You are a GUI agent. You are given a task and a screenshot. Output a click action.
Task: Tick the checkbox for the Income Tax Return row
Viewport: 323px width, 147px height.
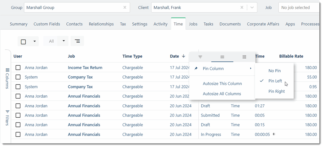coord(18,67)
